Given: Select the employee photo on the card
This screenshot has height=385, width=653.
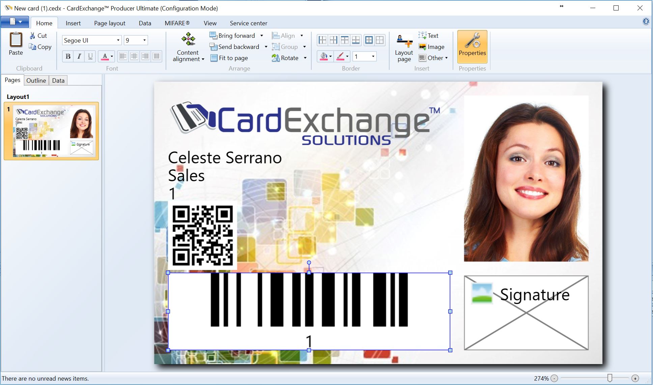Looking at the screenshot, I should point(526,178).
